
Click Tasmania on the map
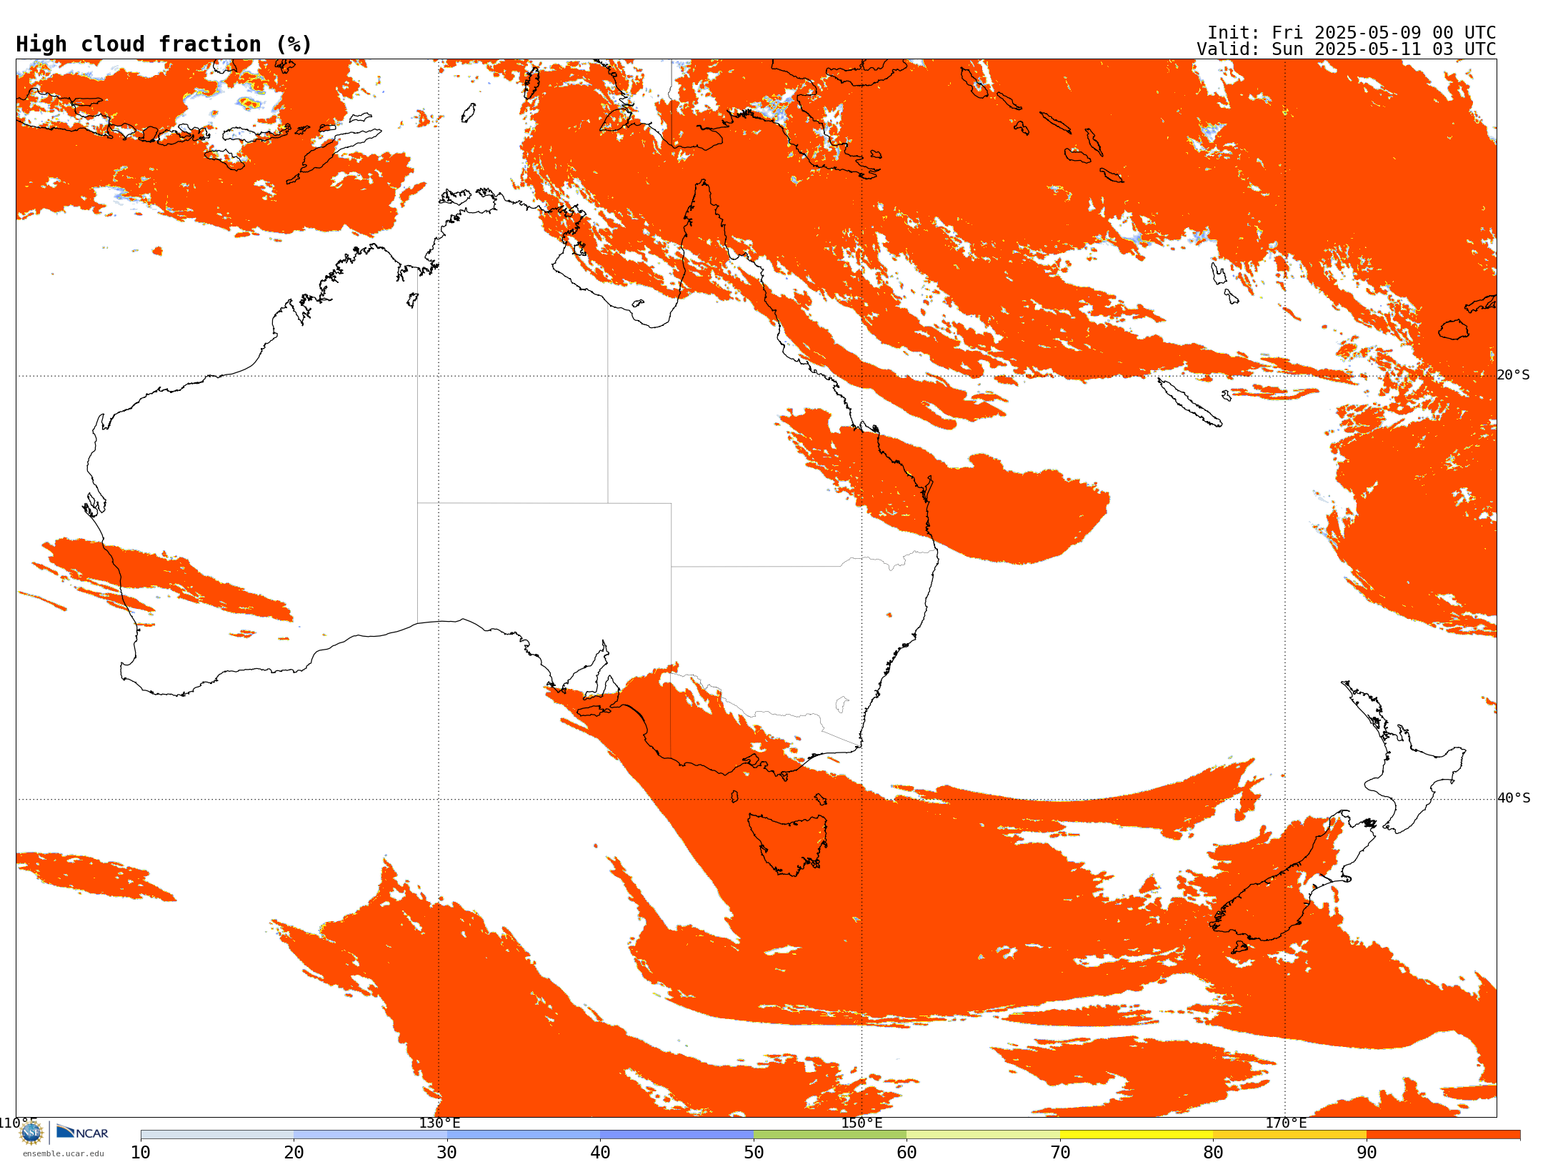coord(789,843)
